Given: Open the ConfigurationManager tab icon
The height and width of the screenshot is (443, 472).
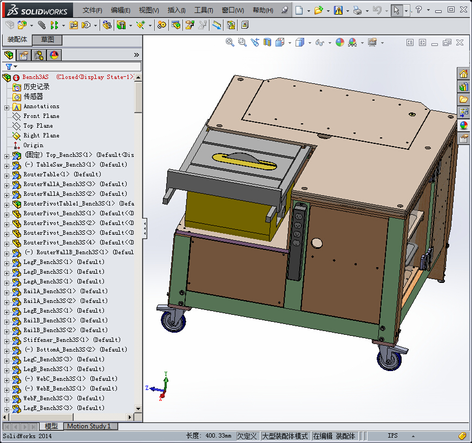Looking at the screenshot, I should [39, 55].
